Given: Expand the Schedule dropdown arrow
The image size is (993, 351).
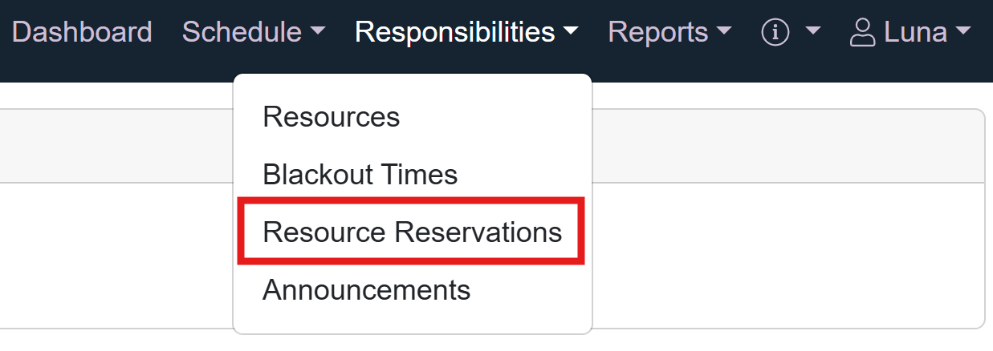Looking at the screenshot, I should (318, 32).
